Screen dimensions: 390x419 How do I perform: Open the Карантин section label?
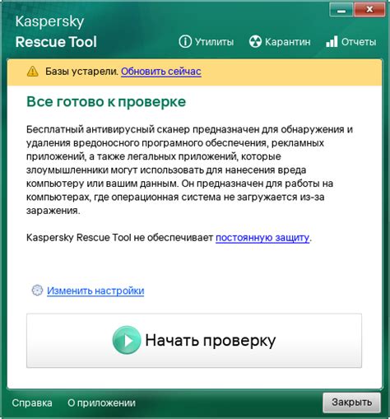coord(287,42)
